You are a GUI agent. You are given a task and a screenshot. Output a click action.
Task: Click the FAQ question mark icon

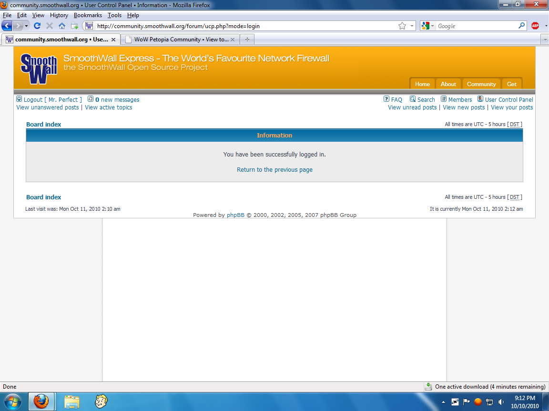click(x=386, y=99)
